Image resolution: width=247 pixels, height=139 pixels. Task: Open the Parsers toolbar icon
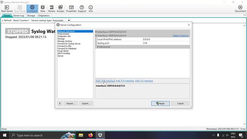[52, 8]
